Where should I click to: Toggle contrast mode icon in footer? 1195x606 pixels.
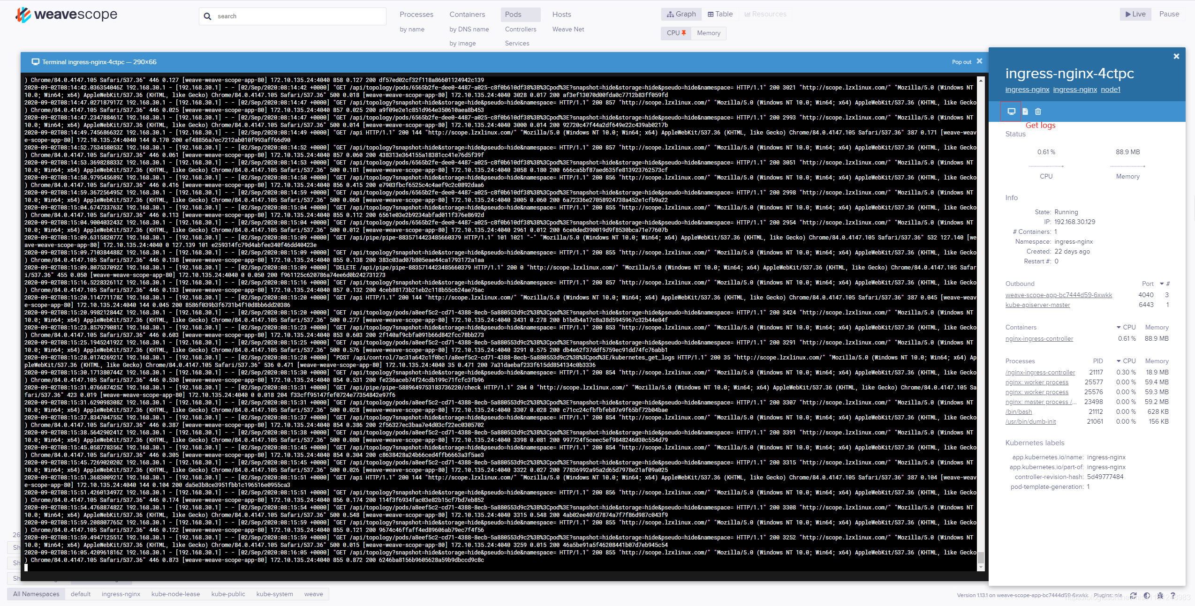coord(1147,595)
